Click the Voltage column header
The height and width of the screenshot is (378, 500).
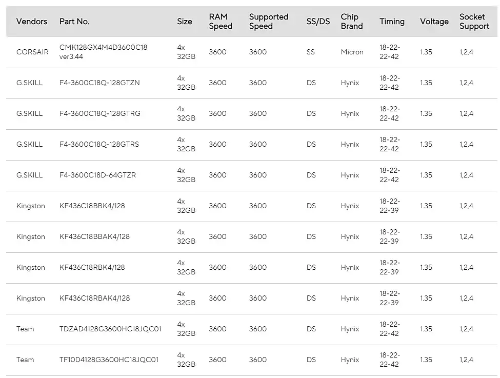pos(434,22)
